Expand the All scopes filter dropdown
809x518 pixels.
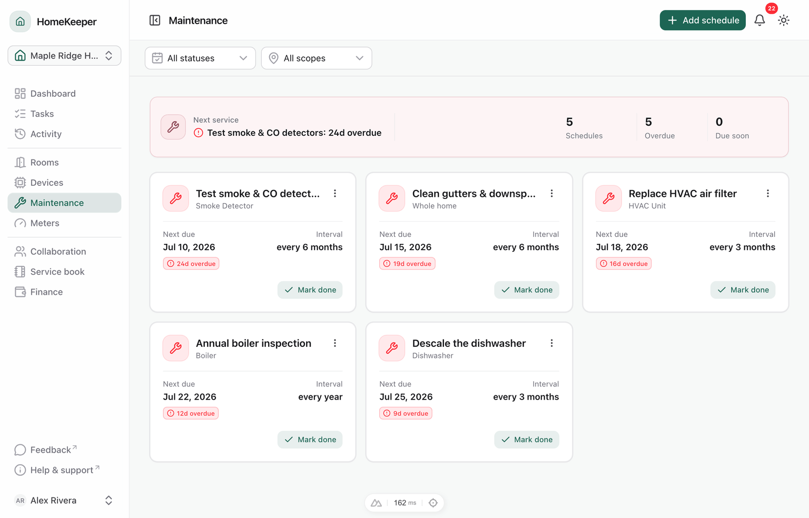317,58
